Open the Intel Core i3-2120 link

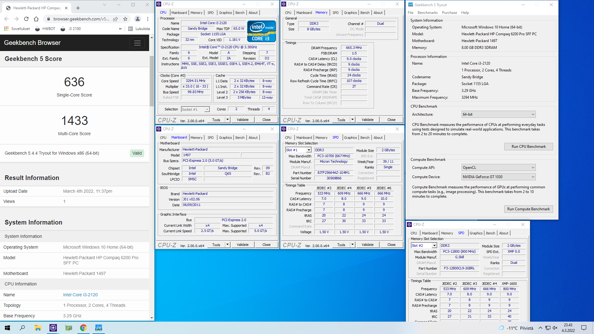80,295
